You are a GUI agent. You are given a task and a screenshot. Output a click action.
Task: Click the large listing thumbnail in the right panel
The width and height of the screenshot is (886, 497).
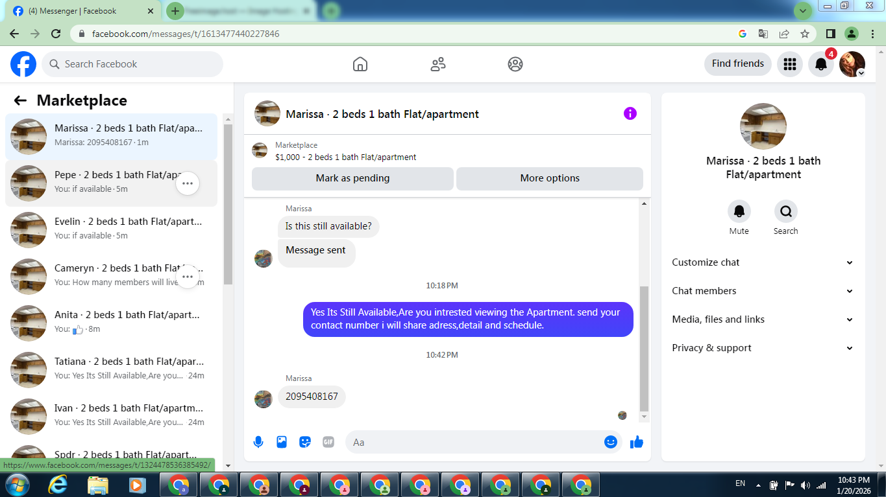coord(763,126)
